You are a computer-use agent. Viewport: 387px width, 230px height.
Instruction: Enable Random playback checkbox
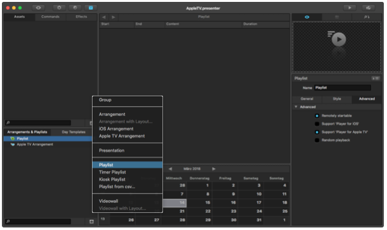(x=317, y=140)
